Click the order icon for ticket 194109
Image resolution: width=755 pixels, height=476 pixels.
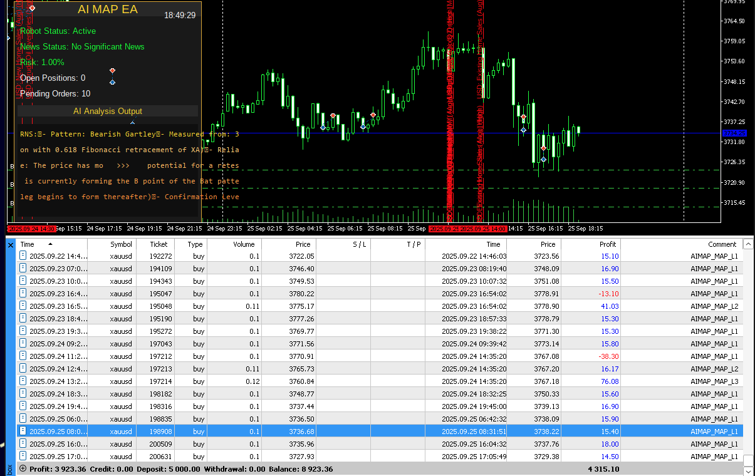tap(23, 268)
